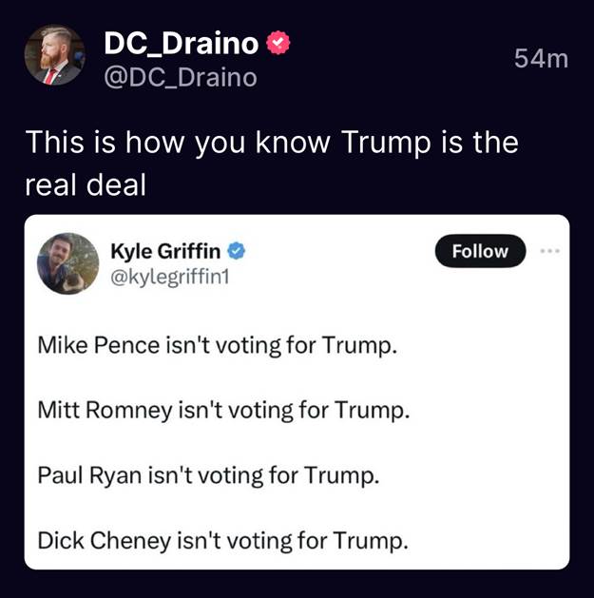Viewport: 594px width, 598px height.
Task: Click the word "Trump" in DC_Draino's caption
Action: (x=384, y=143)
